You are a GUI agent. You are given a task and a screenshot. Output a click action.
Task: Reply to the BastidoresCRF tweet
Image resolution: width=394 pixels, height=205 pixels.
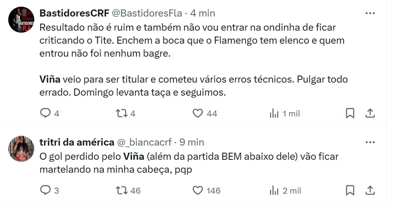pyautogui.click(x=46, y=114)
